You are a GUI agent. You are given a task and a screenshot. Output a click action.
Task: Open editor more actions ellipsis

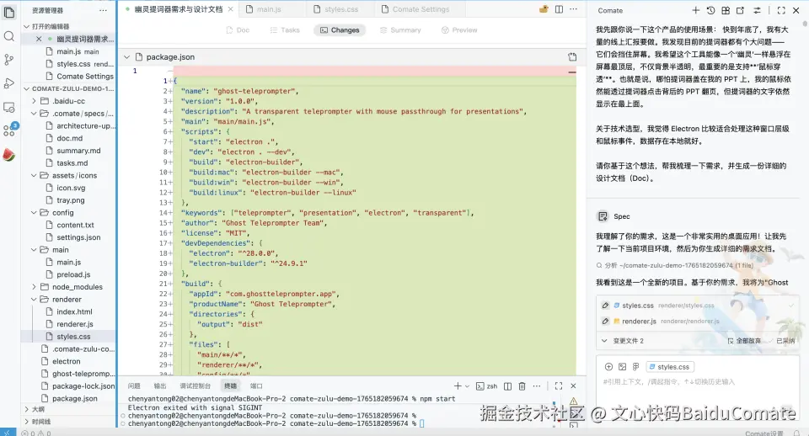click(573, 9)
